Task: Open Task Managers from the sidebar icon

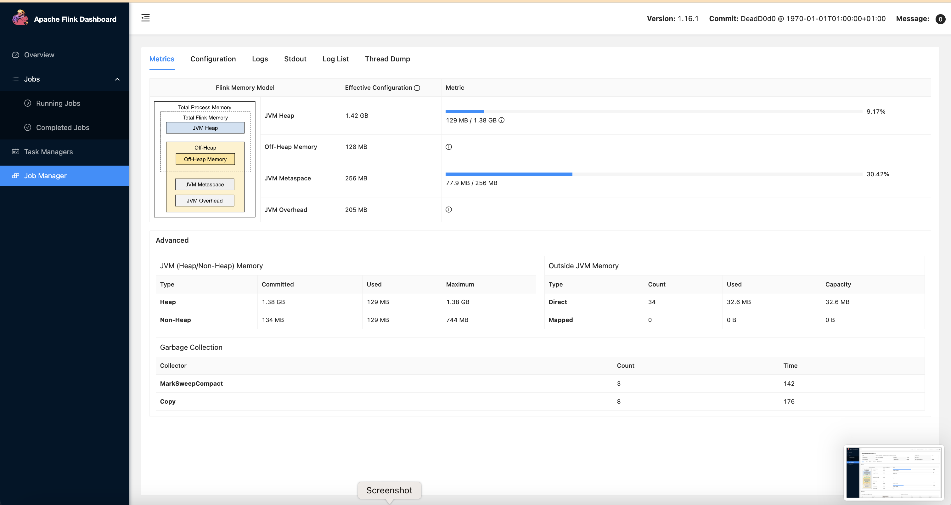Action: coord(15,151)
